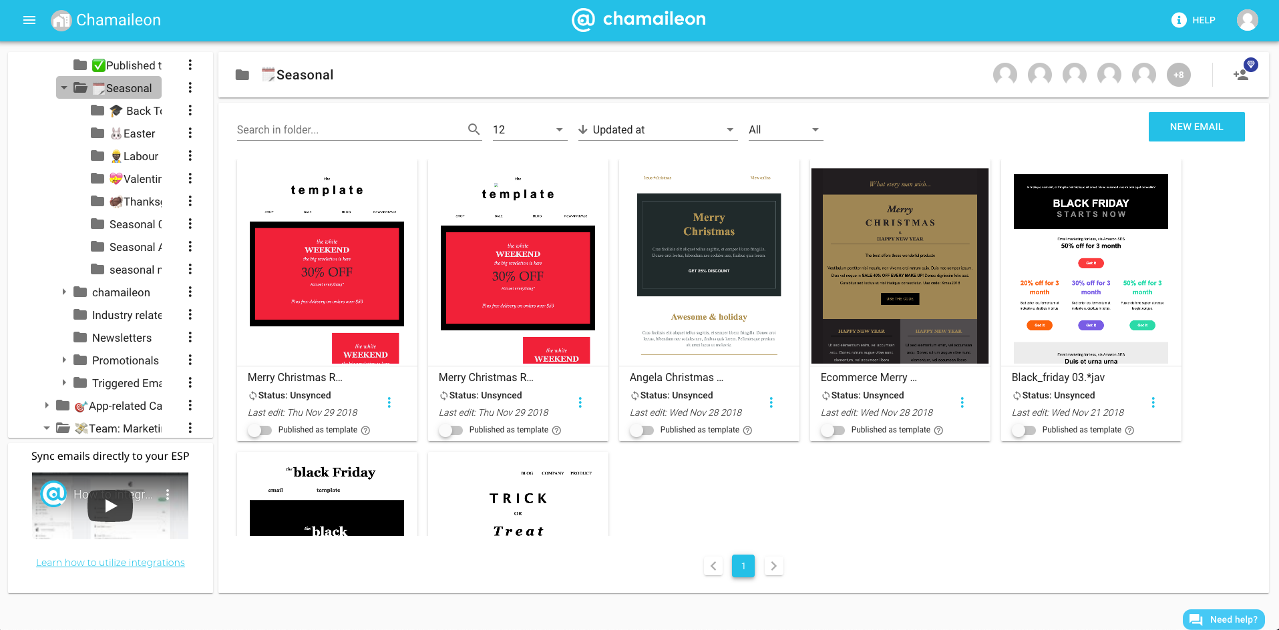Viewport: 1279px width, 630px height.
Task: Open the Learn how to utilize integrations link
Action: (x=110, y=562)
